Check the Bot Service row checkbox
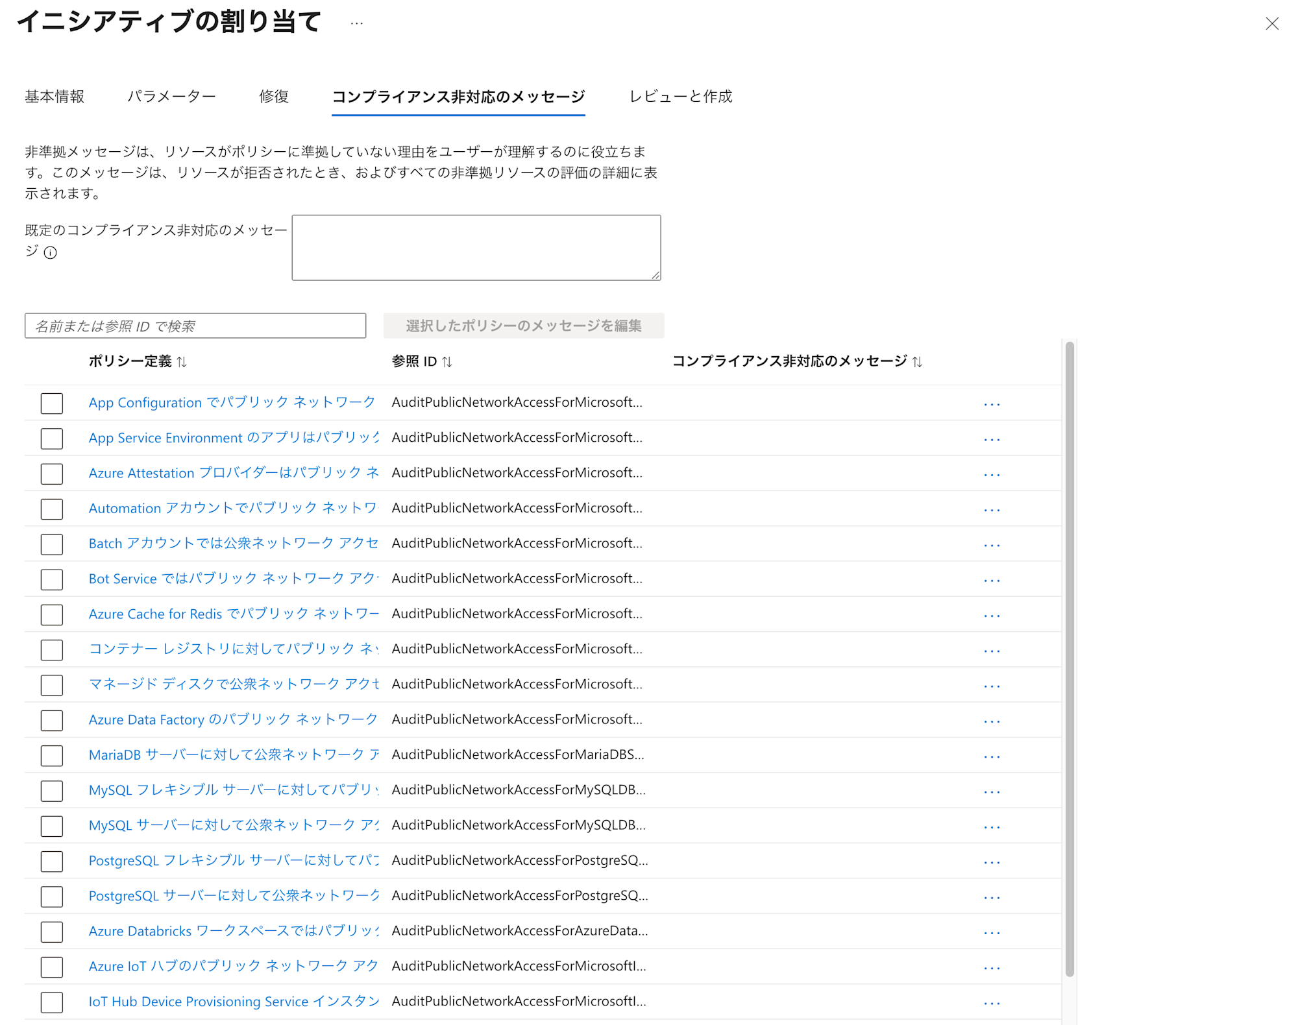 click(x=52, y=579)
